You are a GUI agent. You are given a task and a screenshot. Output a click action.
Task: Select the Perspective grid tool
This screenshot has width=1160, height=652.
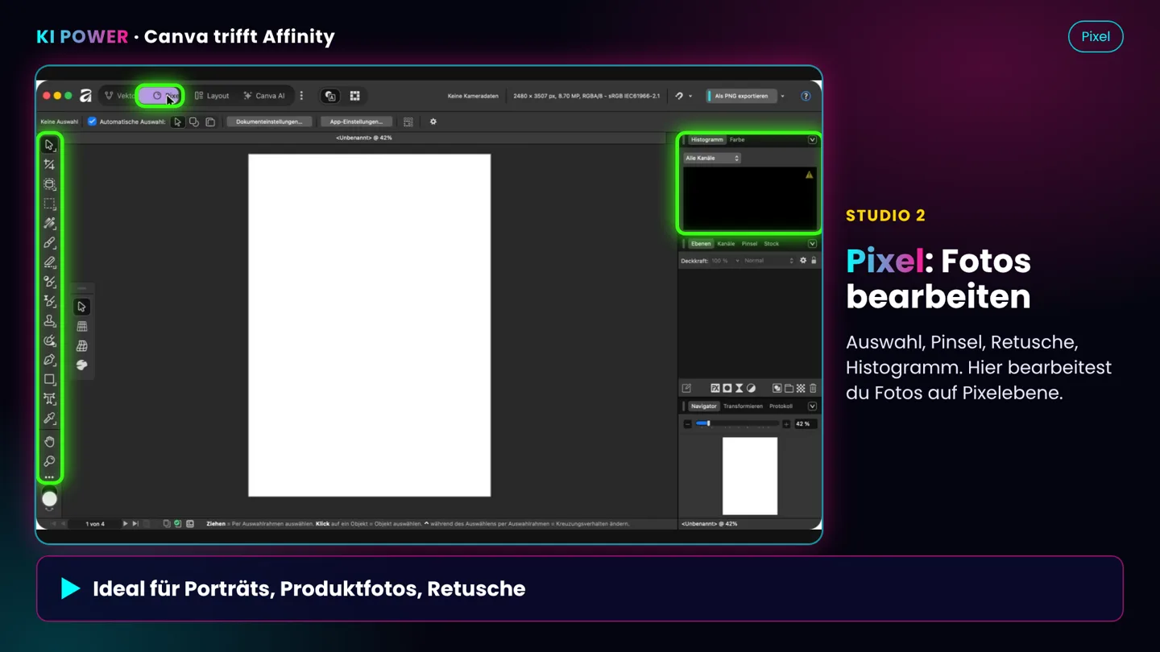pyautogui.click(x=81, y=345)
